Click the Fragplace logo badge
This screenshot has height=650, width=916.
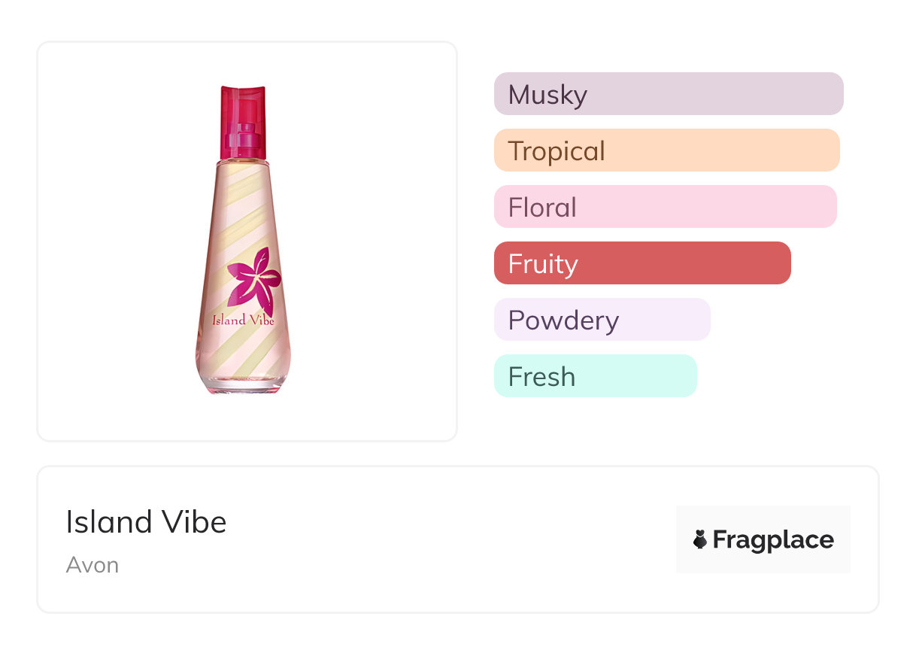tap(763, 539)
